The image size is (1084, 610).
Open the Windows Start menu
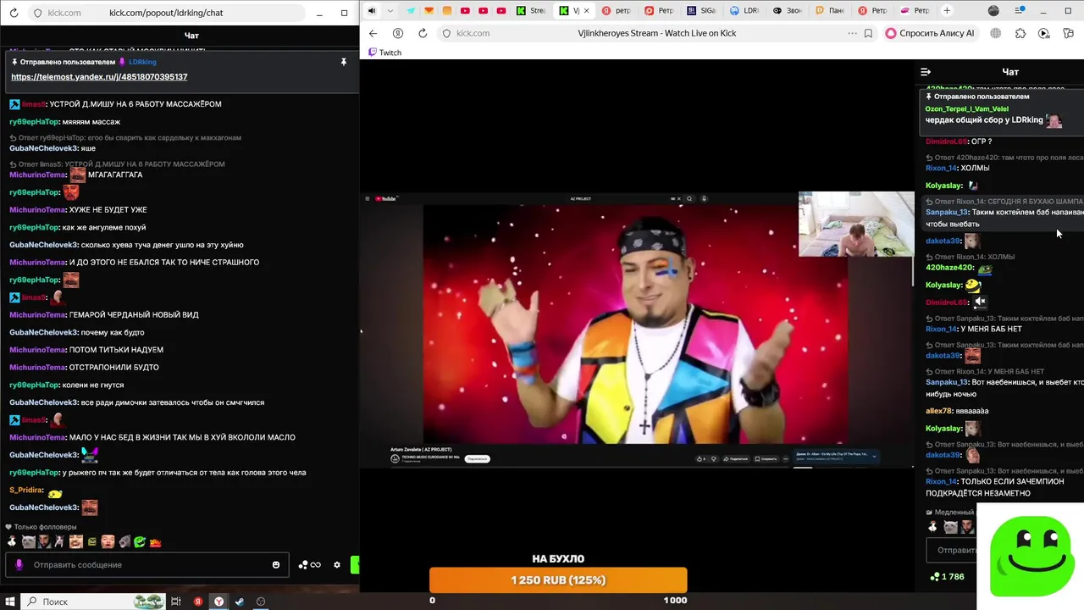pyautogui.click(x=9, y=602)
